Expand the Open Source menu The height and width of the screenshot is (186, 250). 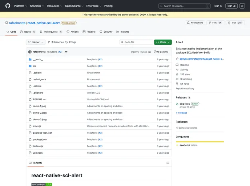pyautogui.click(x=74, y=6)
